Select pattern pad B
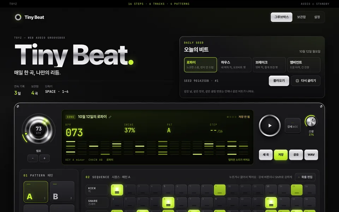Viewport: 339px width, 212px height. pos(62,192)
